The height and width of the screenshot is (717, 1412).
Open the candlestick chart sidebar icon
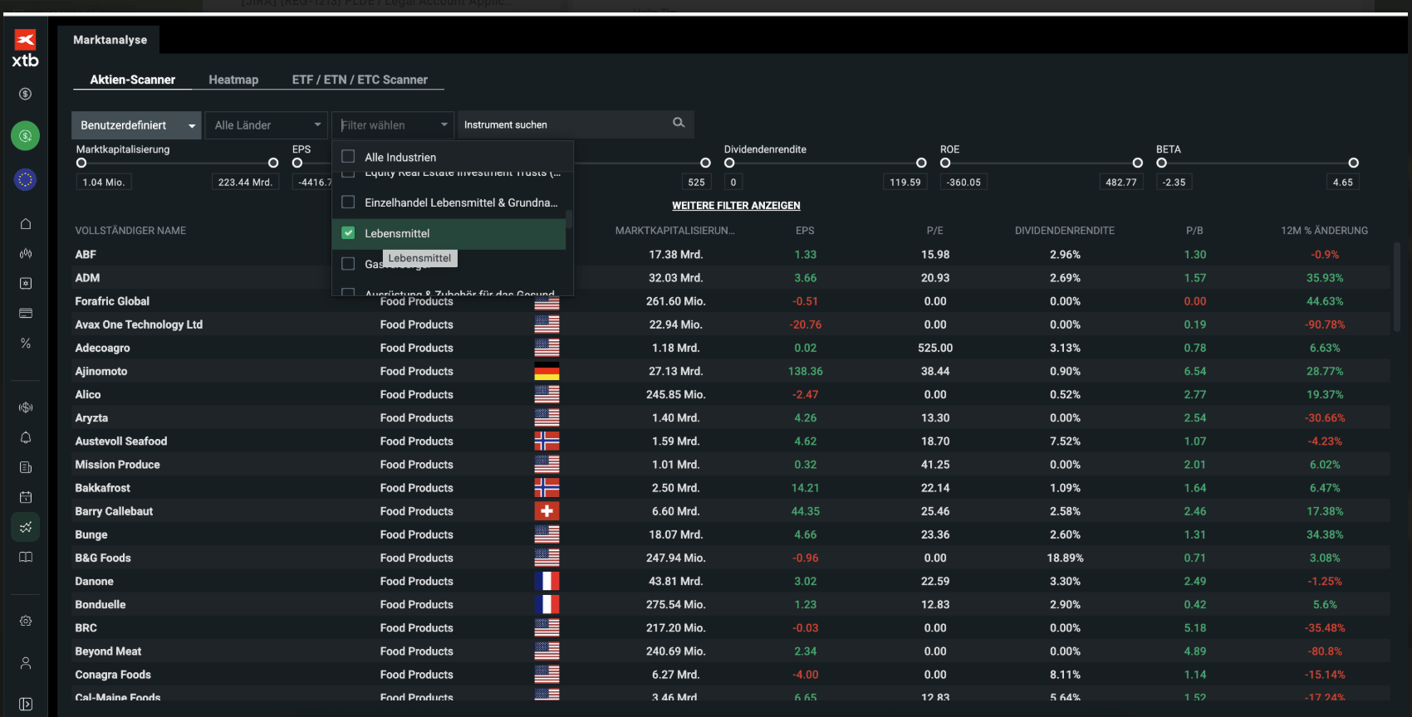pyautogui.click(x=25, y=254)
